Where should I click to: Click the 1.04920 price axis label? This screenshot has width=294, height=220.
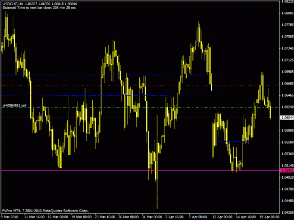287,177
